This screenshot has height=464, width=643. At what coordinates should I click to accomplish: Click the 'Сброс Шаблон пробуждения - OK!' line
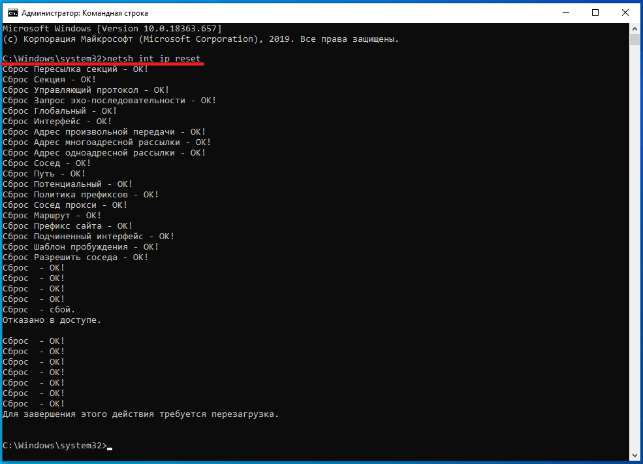coord(81,247)
